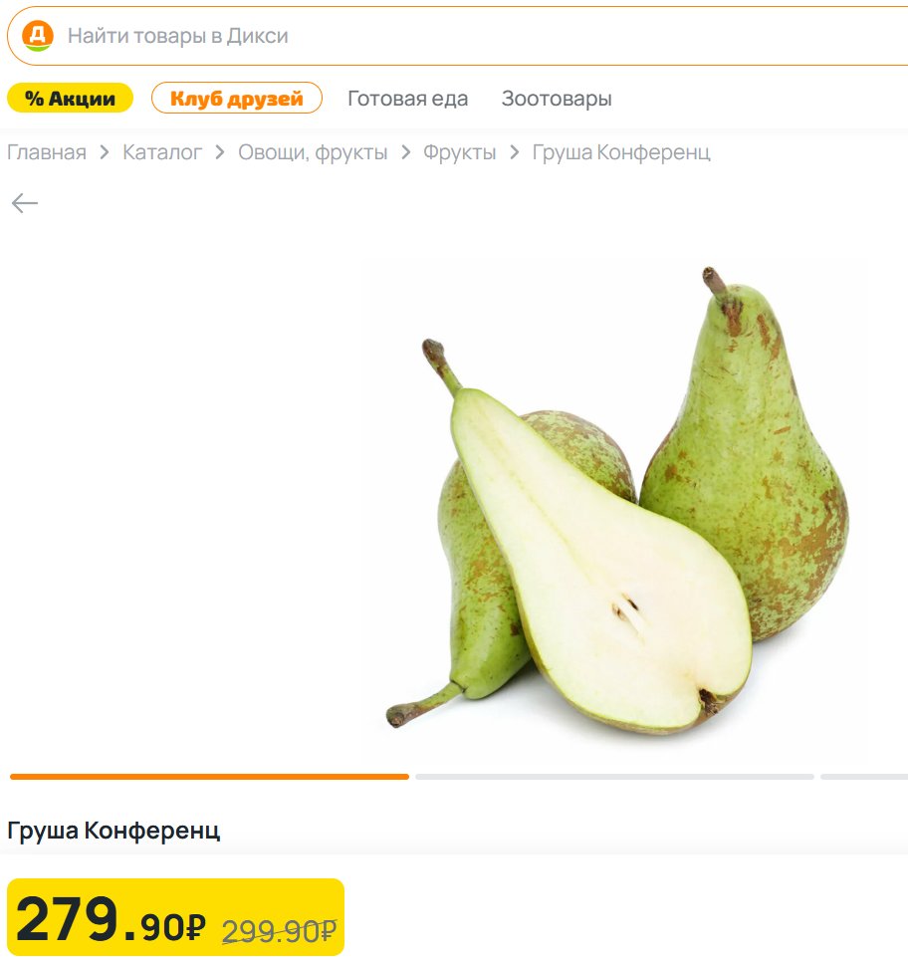Open Фрукты breadcrumb link
Screen dimensions: 908x964
(x=459, y=152)
